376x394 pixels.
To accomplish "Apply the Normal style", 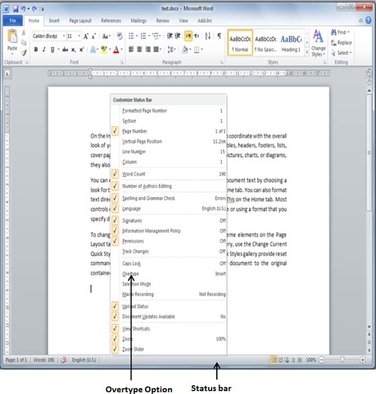I will [x=240, y=43].
